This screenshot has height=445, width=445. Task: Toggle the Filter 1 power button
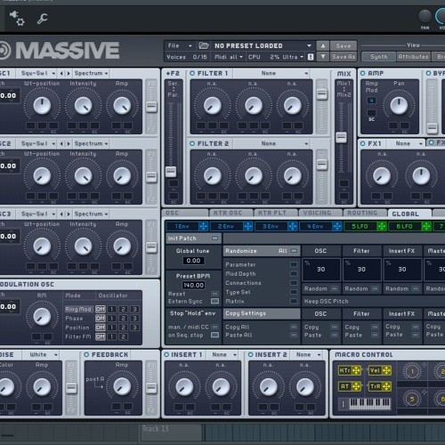192,73
